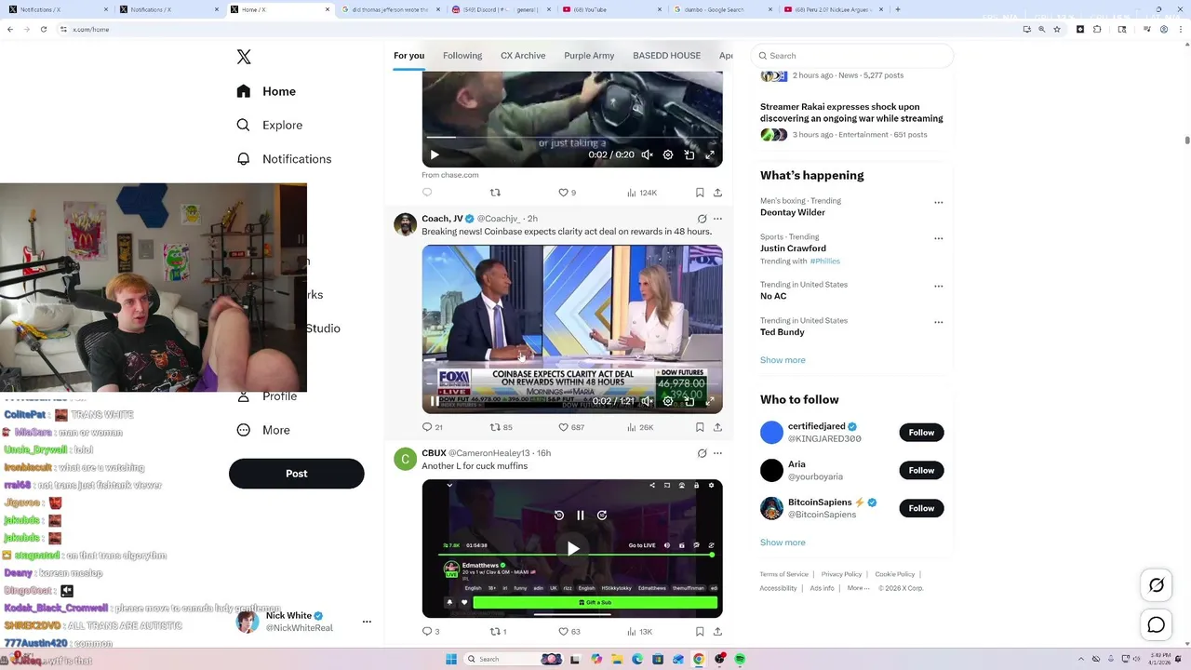
Task: Reply to CBUX post
Action: [x=431, y=631]
